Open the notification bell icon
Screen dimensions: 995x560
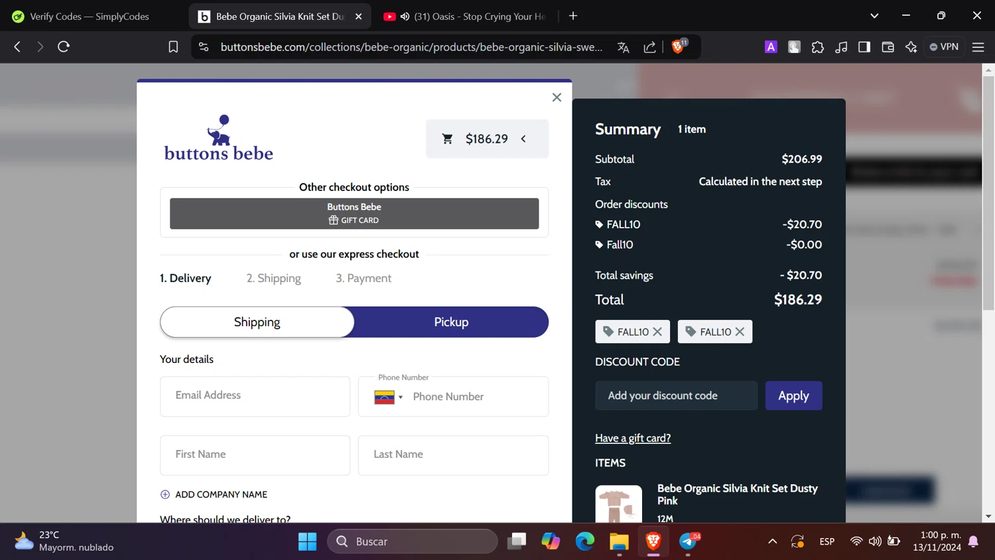pos(974,541)
